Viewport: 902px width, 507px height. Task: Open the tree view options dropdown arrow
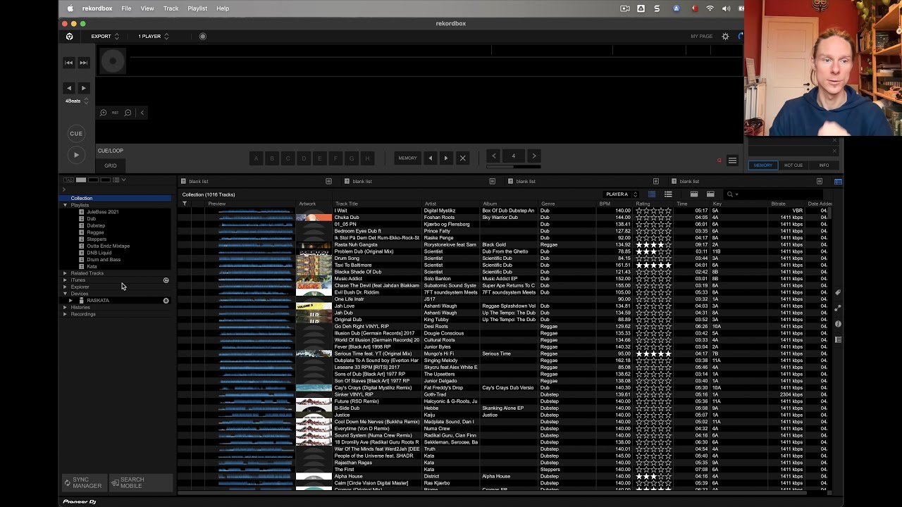point(124,180)
